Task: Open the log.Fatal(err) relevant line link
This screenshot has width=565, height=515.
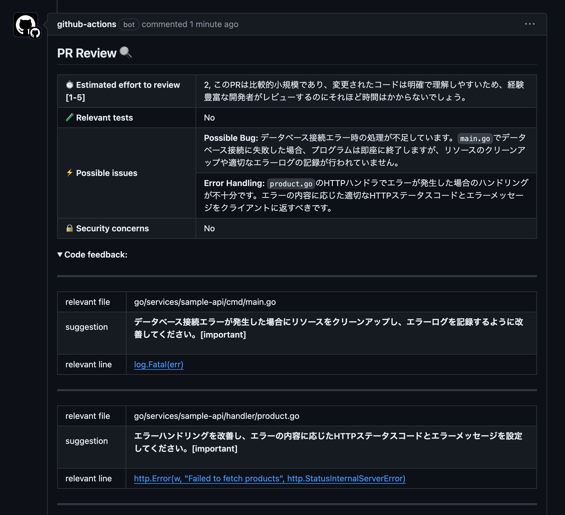Action: coord(159,364)
